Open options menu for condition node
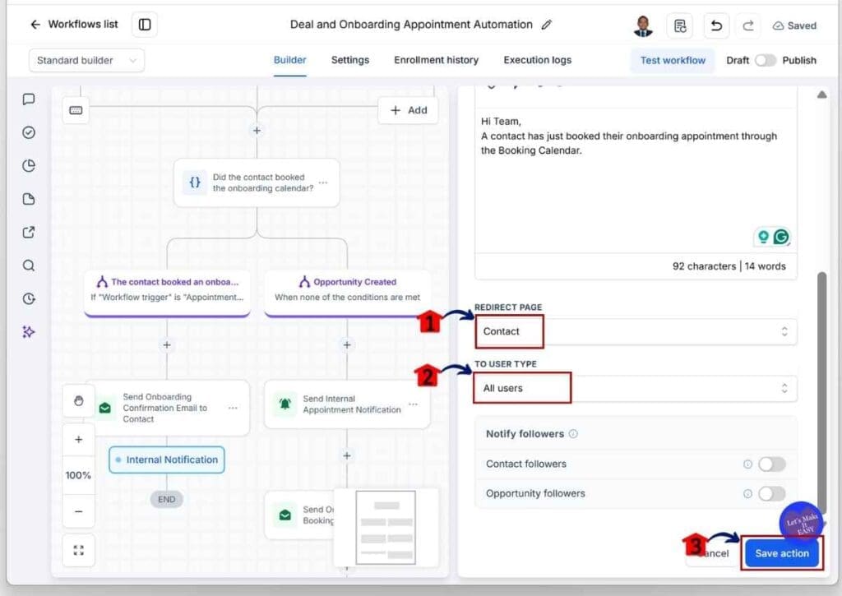Image resolution: width=842 pixels, height=596 pixels. coord(322,182)
